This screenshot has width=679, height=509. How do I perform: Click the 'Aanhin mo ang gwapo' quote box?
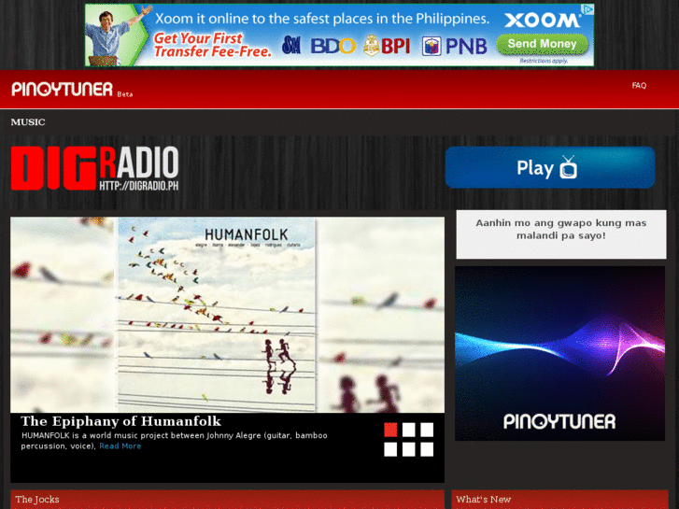(x=561, y=234)
